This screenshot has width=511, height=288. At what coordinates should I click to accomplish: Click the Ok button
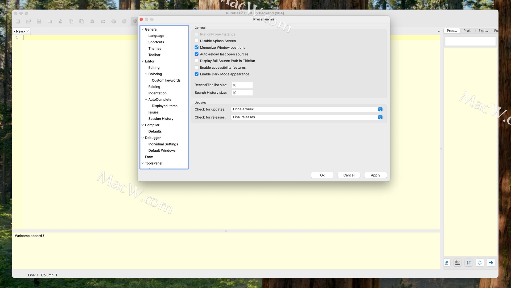pyautogui.click(x=322, y=175)
